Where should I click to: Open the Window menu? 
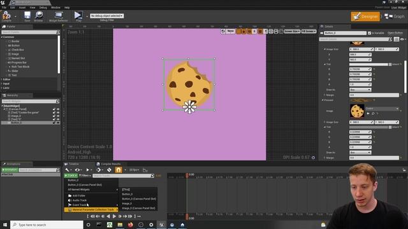point(55,8)
